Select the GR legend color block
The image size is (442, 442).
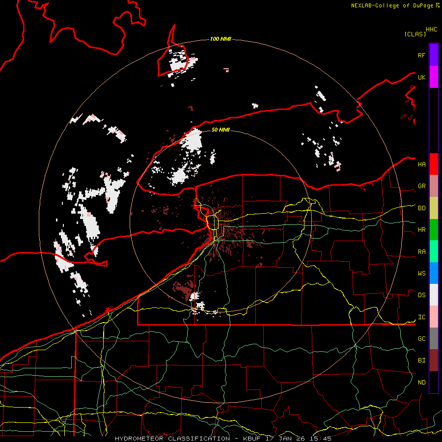point(434,186)
